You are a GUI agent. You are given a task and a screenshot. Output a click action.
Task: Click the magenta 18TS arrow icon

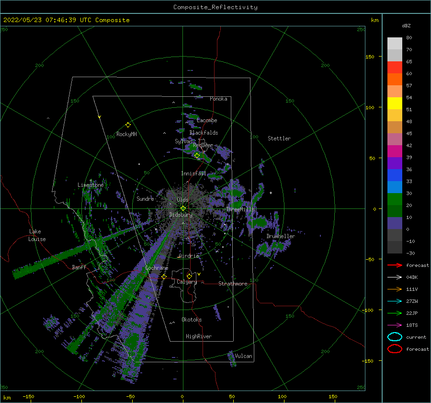click(395, 325)
